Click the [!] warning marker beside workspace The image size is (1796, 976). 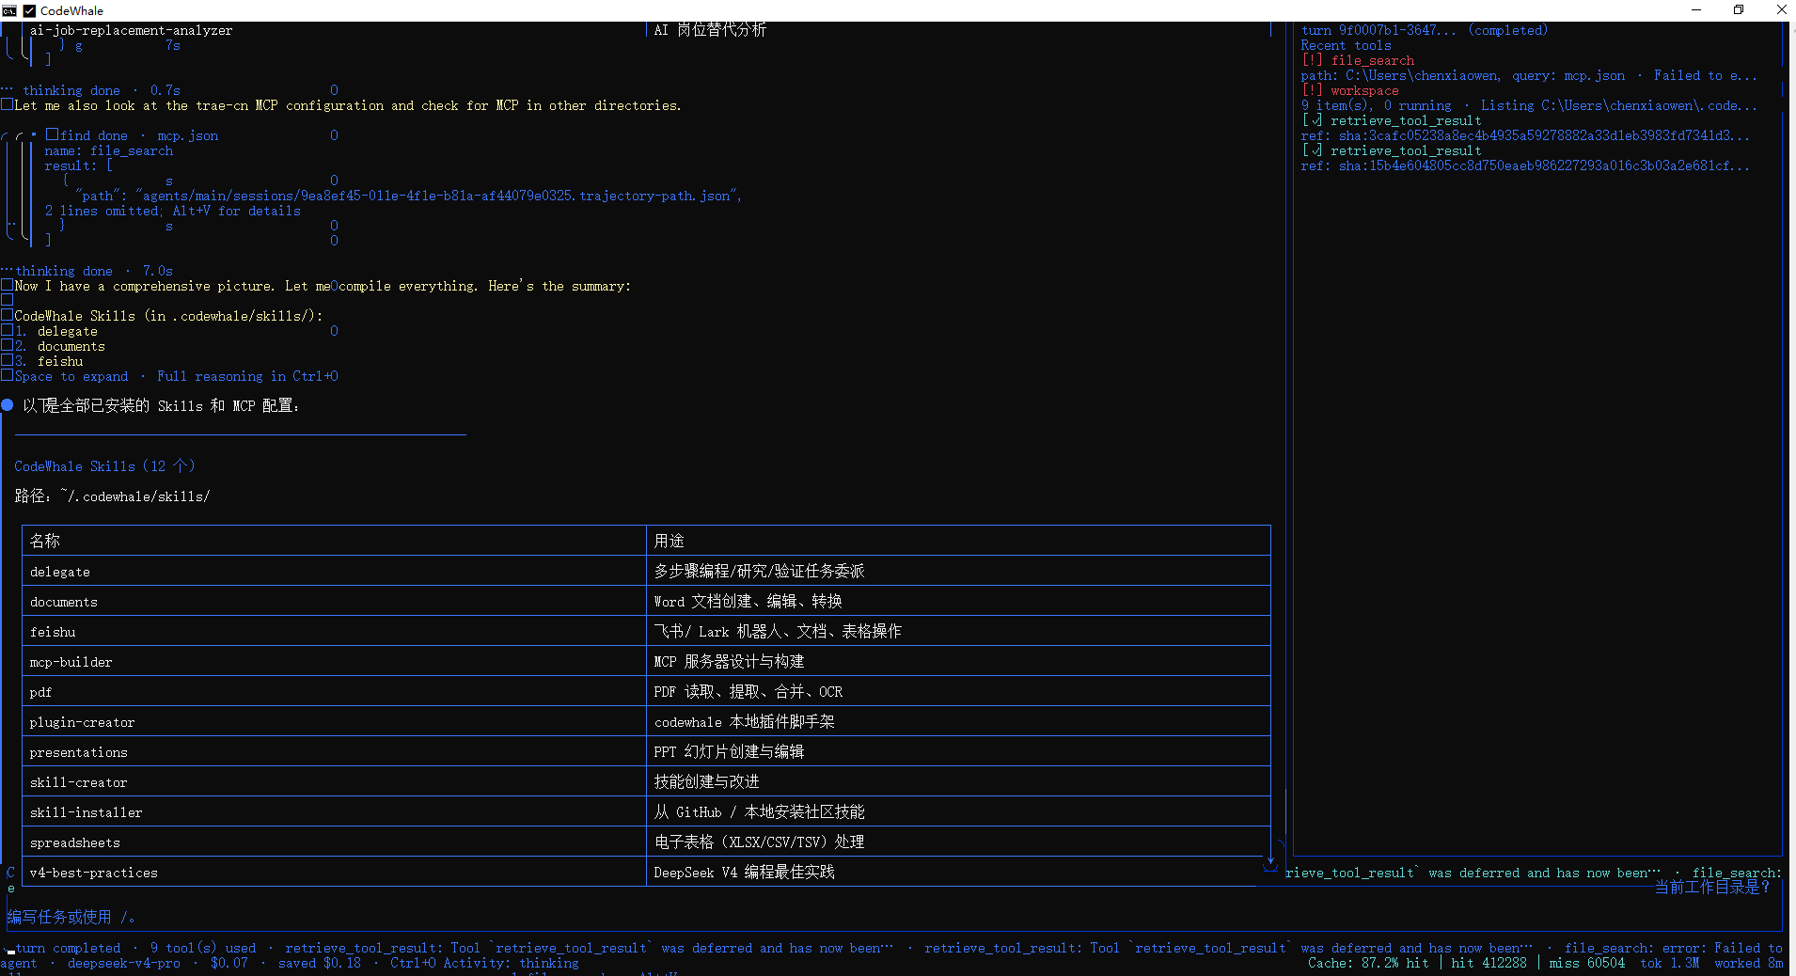coord(1312,90)
